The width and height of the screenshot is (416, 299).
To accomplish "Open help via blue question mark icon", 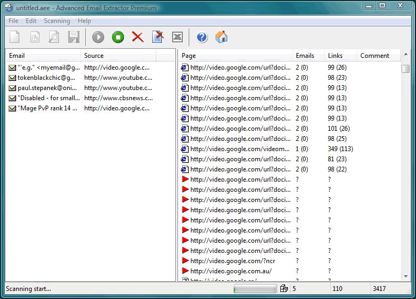I will point(202,37).
